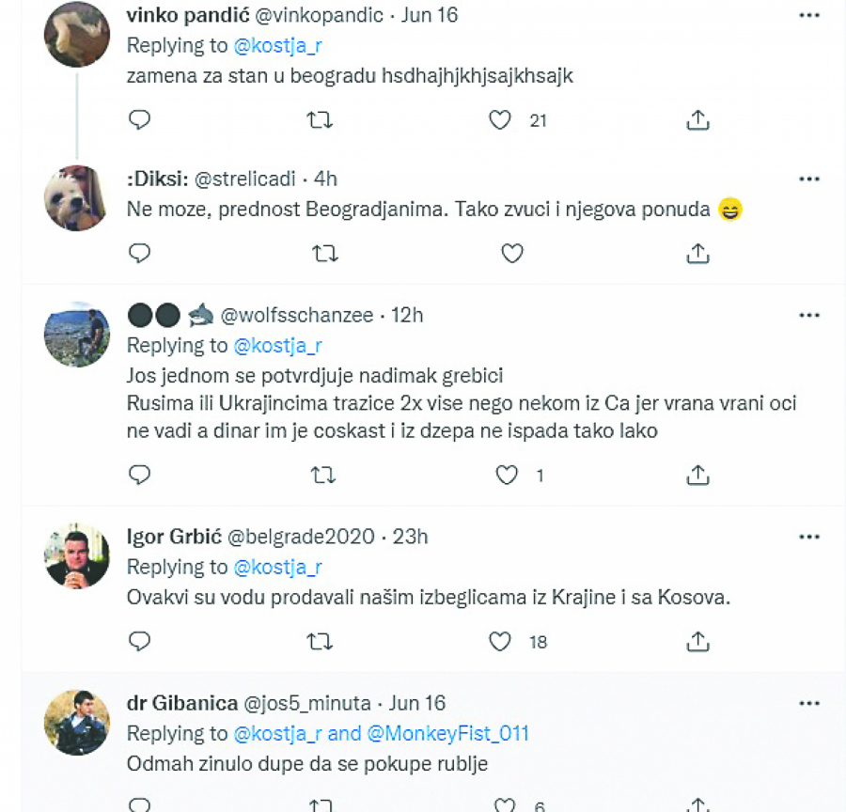Open the three-dot menu on dr Gibanica's tweet
Image resolution: width=846 pixels, height=812 pixels.
click(809, 702)
